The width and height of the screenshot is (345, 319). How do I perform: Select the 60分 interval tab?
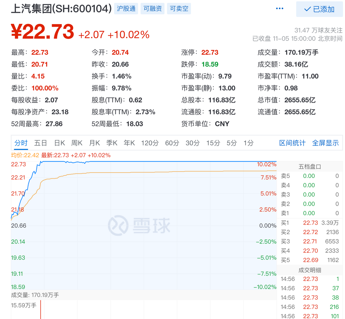tap(172, 143)
